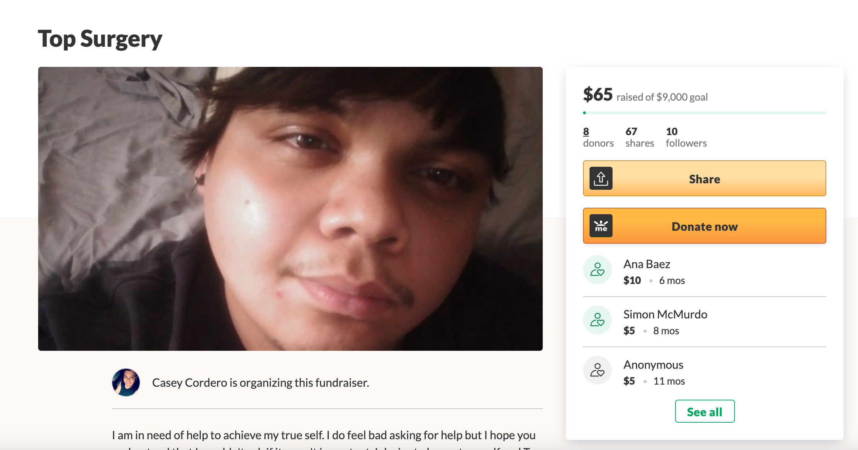This screenshot has height=450, width=858.
Task: Open Casey Cordero's organizer profile picture
Action: [x=126, y=382]
